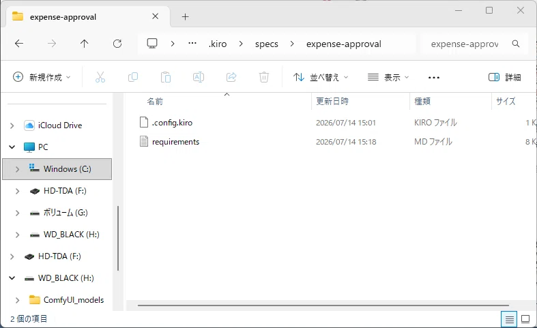Collapse the PC tree node
537x328 pixels.
tap(12, 147)
